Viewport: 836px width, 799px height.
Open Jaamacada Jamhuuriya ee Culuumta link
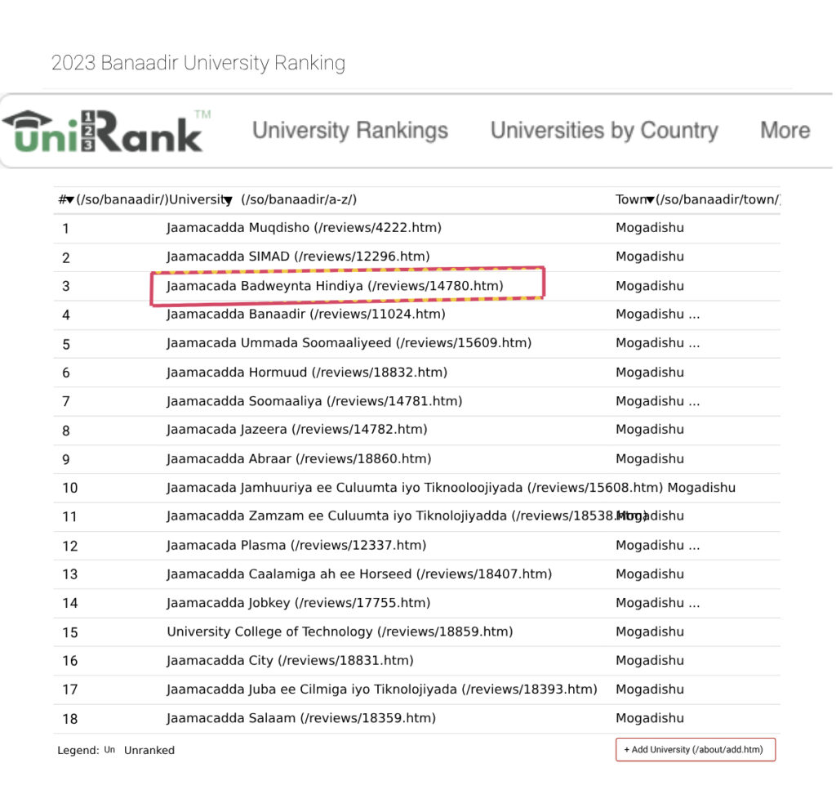tap(415, 488)
